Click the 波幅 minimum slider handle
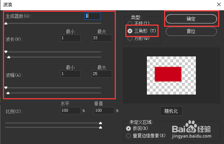The width and height of the screenshot is (224, 144). 6,88
